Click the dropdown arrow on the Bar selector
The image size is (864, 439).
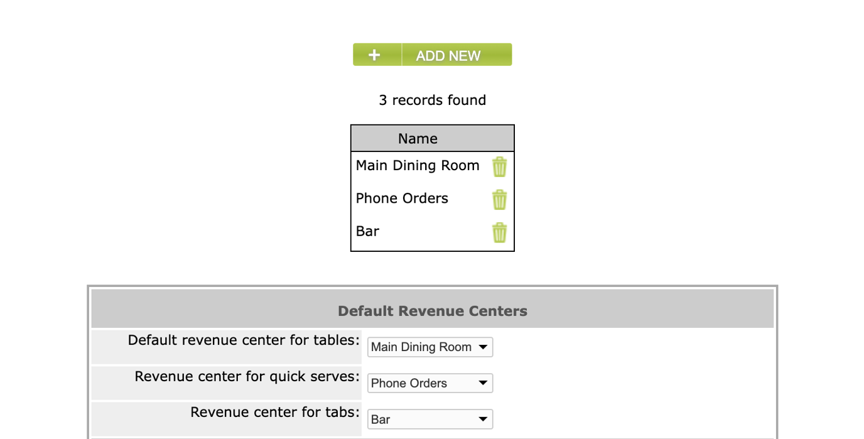(x=483, y=419)
